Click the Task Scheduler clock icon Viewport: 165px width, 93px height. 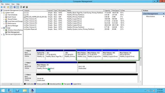click(x=6, y=15)
